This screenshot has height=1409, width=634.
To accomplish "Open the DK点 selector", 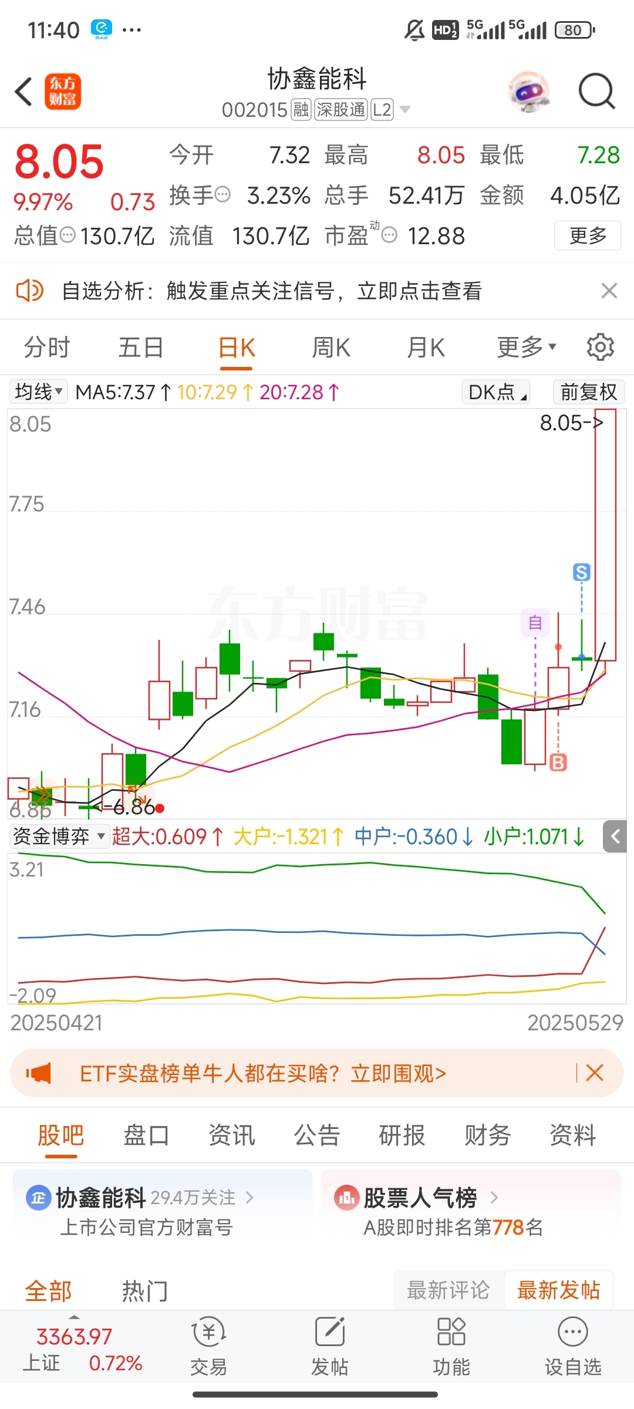I will 496,392.
